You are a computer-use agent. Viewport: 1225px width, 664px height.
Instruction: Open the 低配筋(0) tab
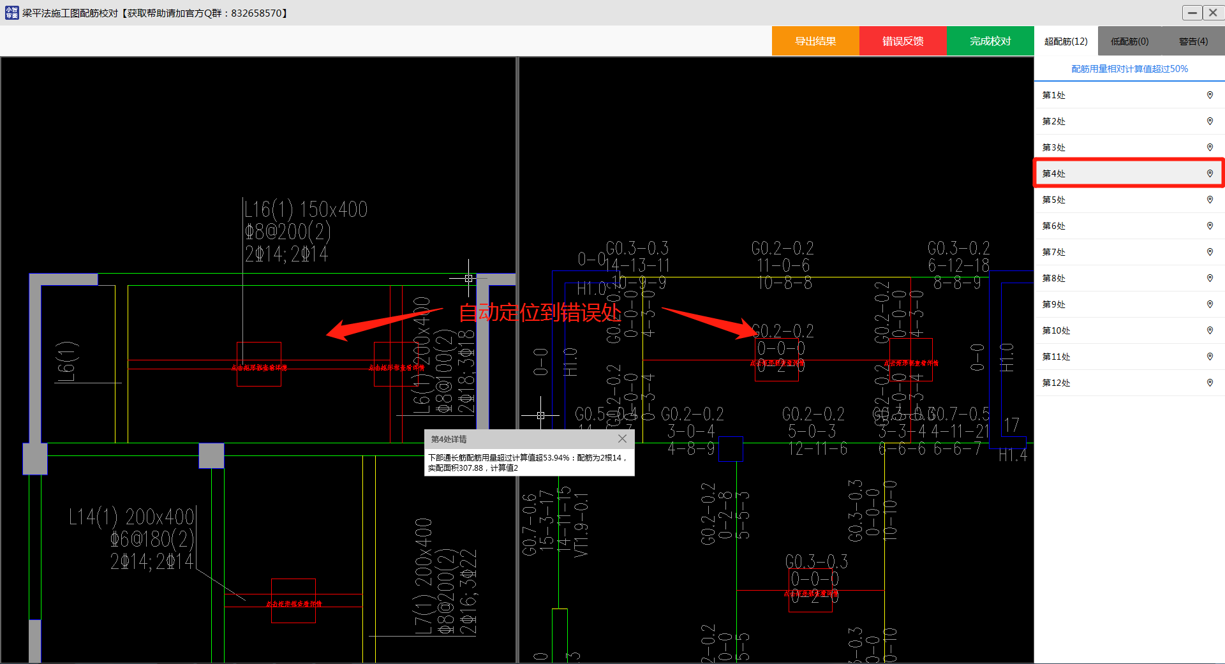[x=1129, y=41]
